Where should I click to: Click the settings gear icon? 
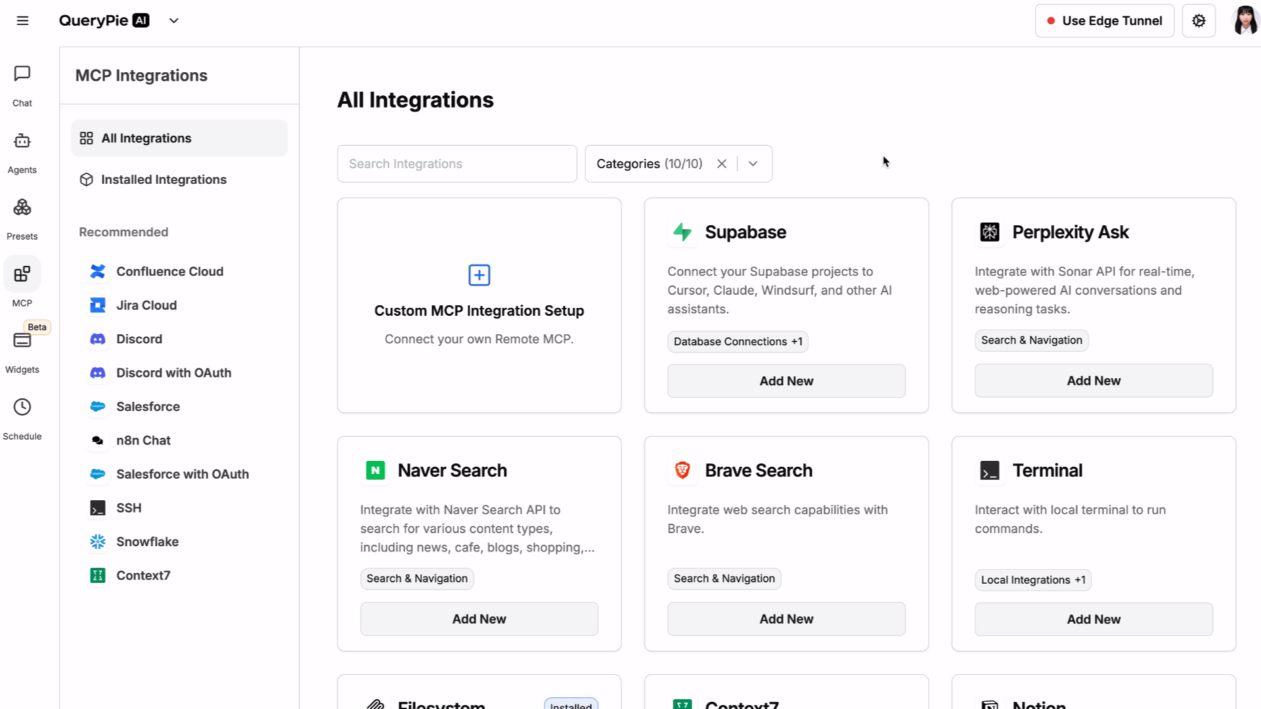click(x=1199, y=21)
